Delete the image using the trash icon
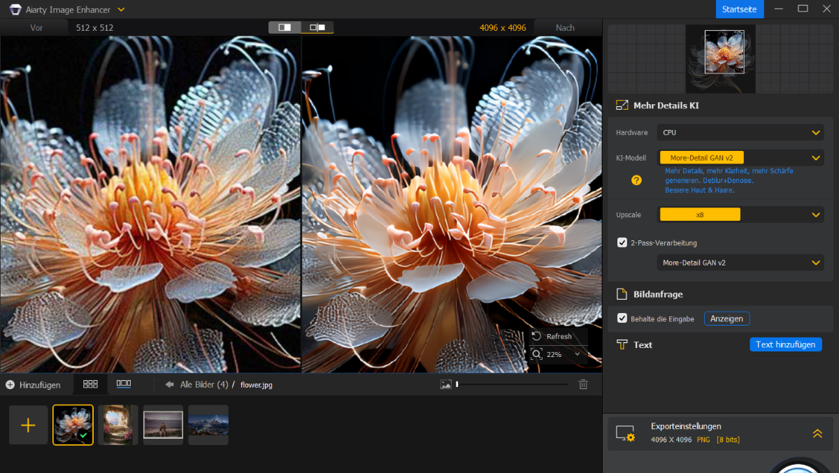The width and height of the screenshot is (839, 473). pyautogui.click(x=583, y=384)
